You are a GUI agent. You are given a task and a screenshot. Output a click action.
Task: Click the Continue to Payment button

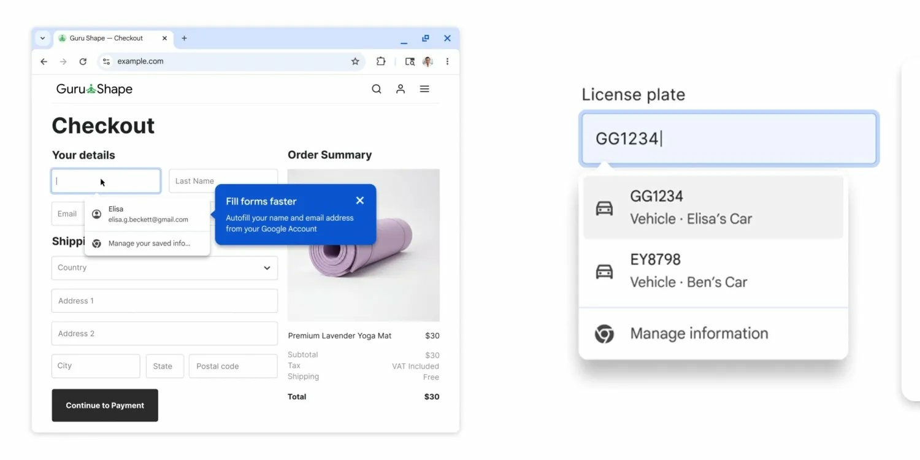(x=105, y=405)
